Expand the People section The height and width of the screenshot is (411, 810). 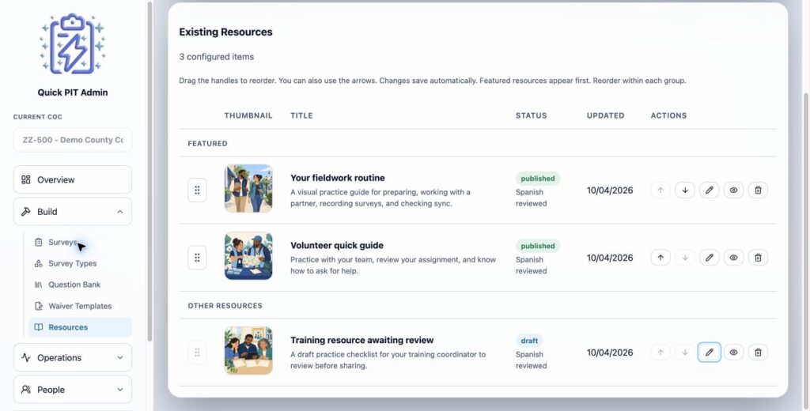pos(72,390)
